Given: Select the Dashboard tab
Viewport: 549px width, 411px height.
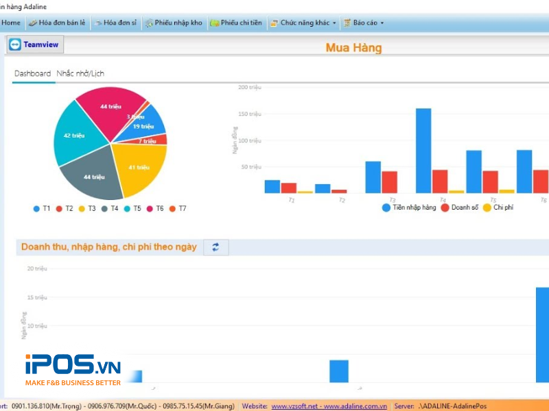Looking at the screenshot, I should pyautogui.click(x=32, y=73).
